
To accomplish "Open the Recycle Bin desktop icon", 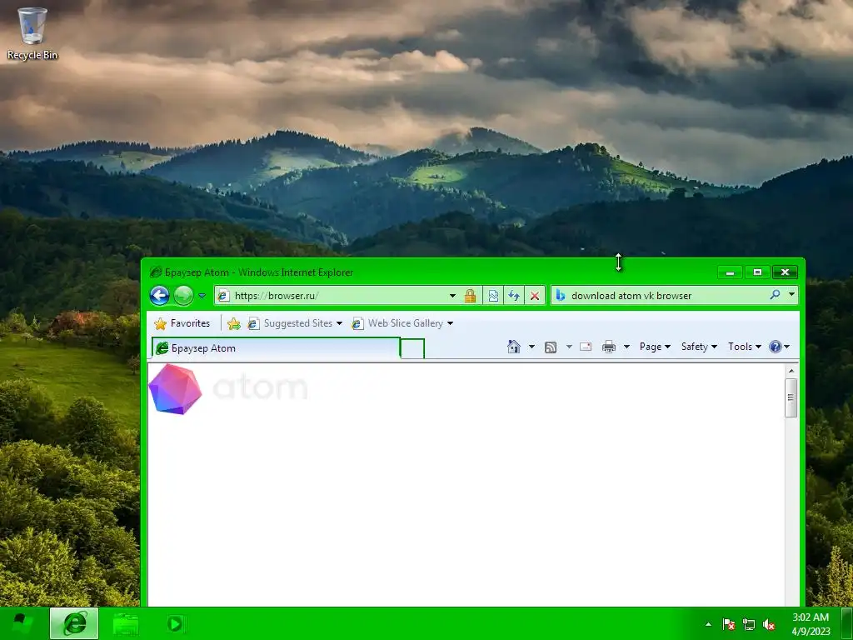I will 32,33.
